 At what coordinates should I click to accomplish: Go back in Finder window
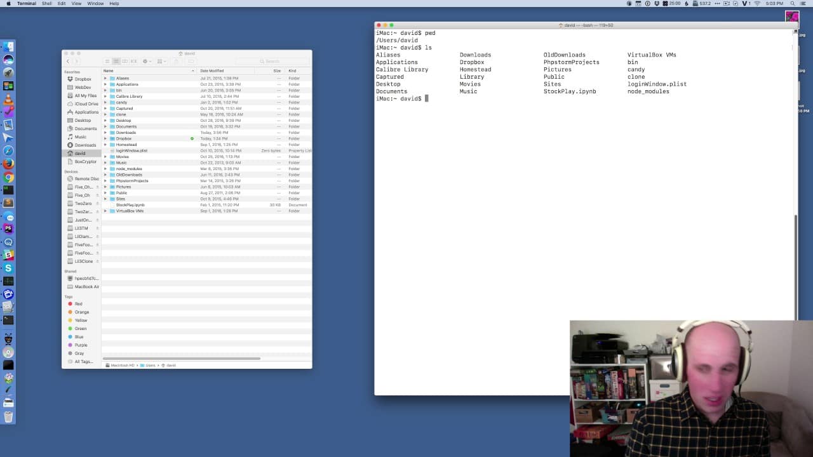[x=68, y=61]
